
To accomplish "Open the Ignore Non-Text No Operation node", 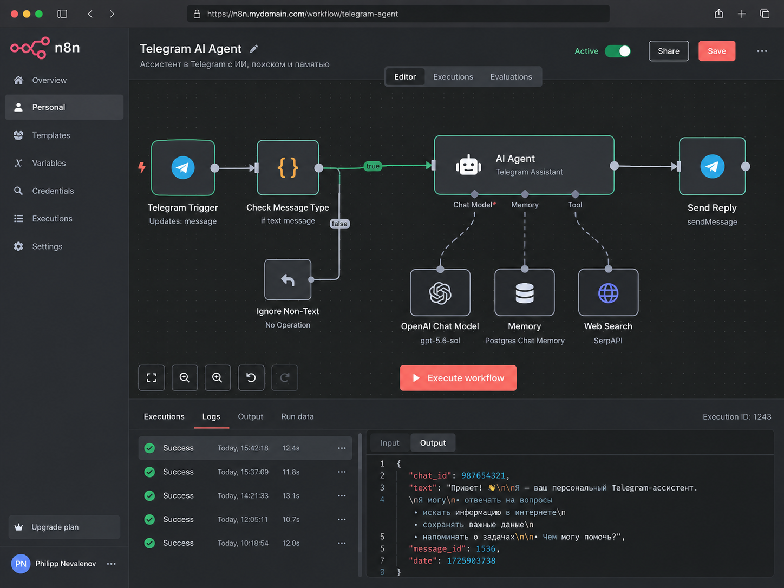I will [288, 280].
